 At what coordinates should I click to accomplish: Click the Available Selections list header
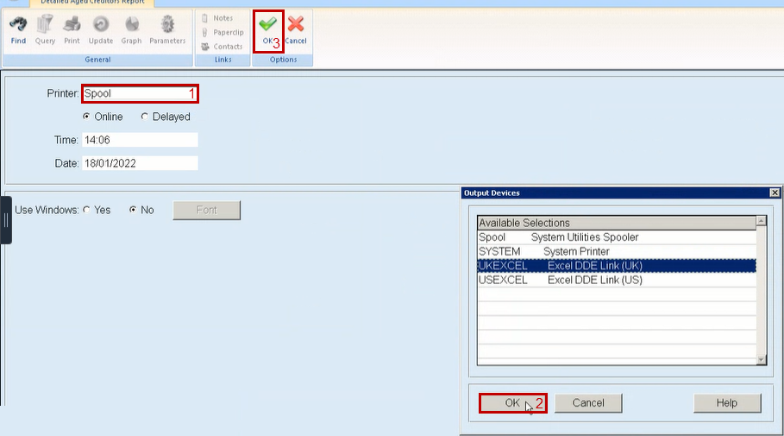coord(617,223)
